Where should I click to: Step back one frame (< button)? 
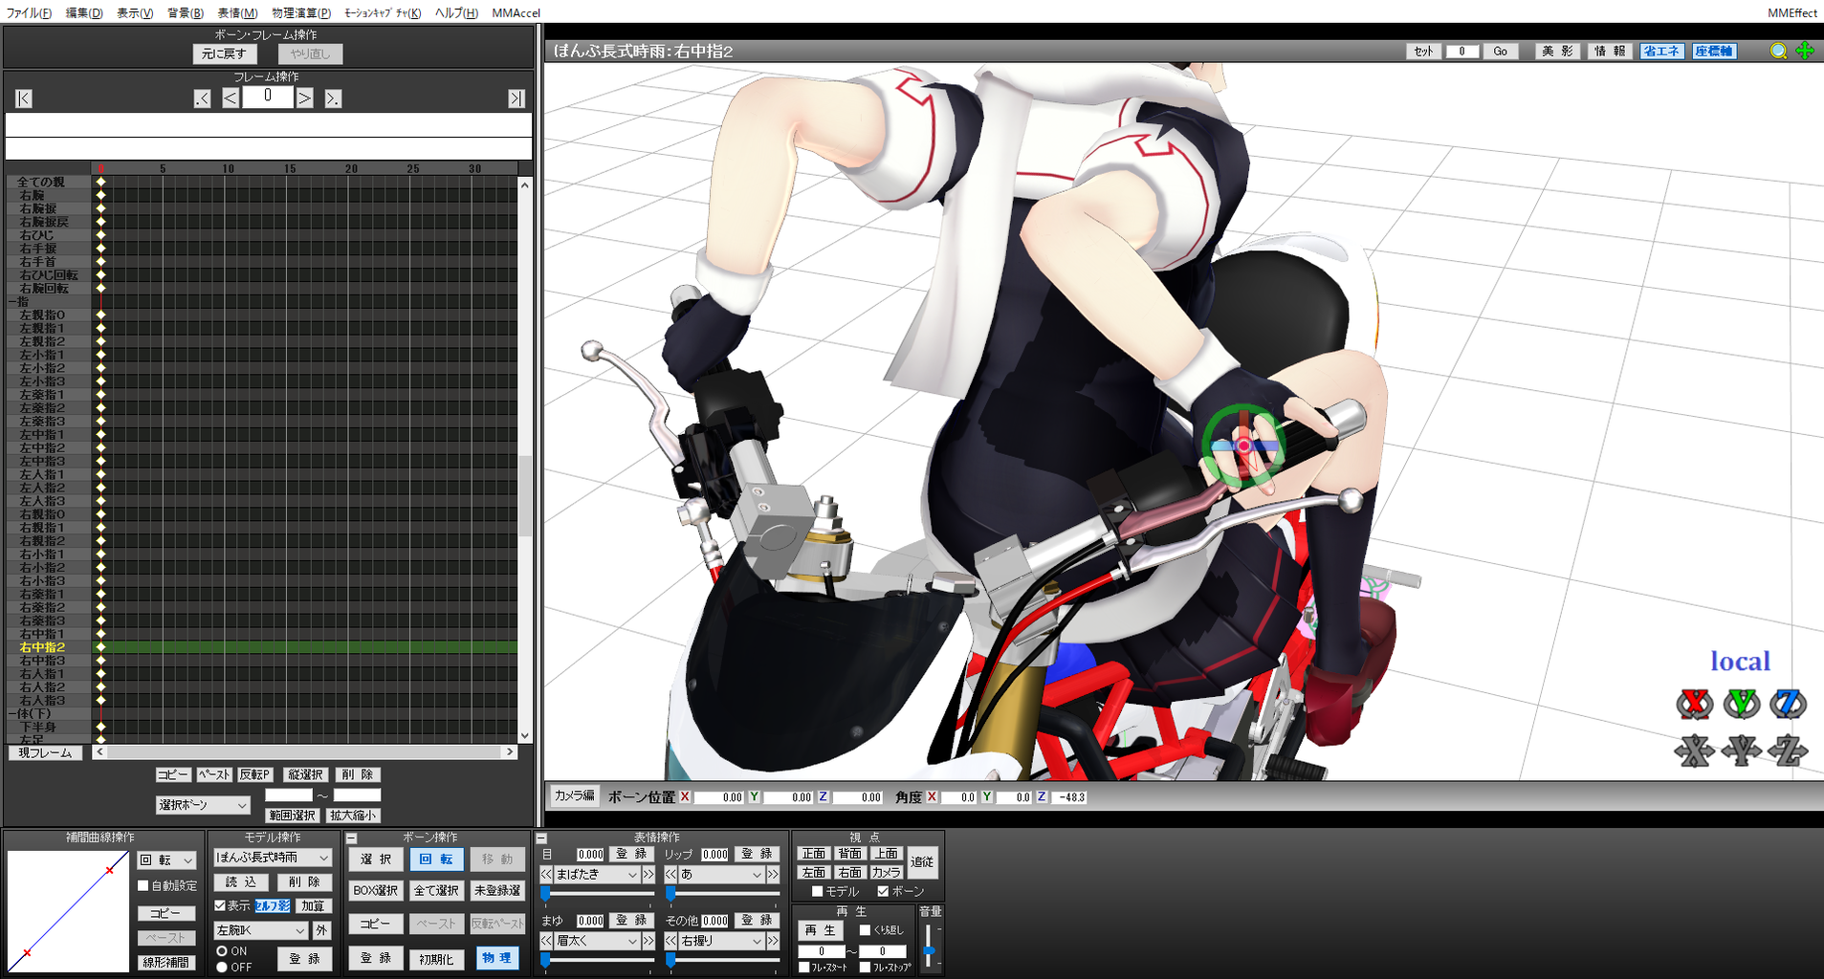231,98
